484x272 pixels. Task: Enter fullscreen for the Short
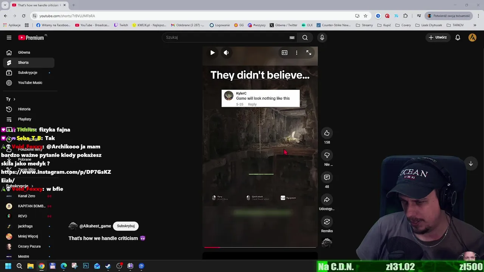pos(309,53)
